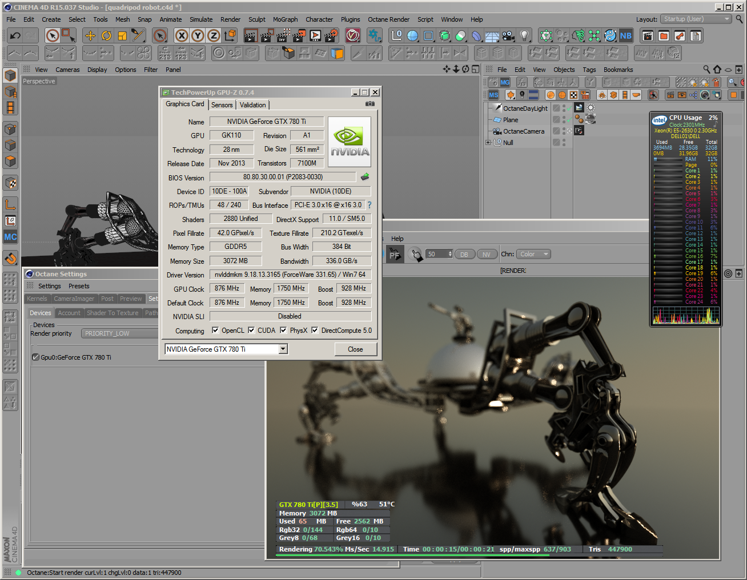747x580 pixels.
Task: Click the camera object icon in toolbar
Action: point(508,36)
